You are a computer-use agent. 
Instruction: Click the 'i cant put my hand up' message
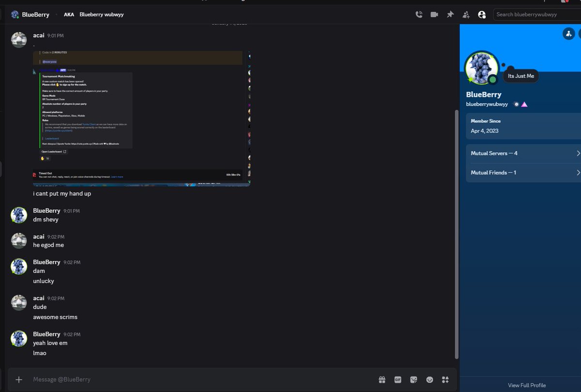[62, 194]
